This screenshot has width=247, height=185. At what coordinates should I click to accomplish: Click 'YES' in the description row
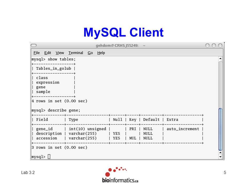pyautogui.click(x=116, y=134)
